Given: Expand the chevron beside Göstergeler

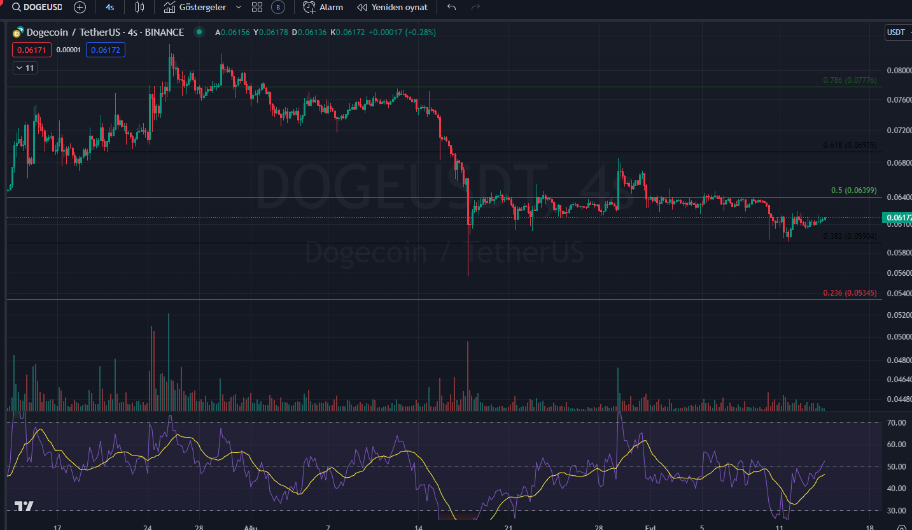Looking at the screenshot, I should 239,8.
